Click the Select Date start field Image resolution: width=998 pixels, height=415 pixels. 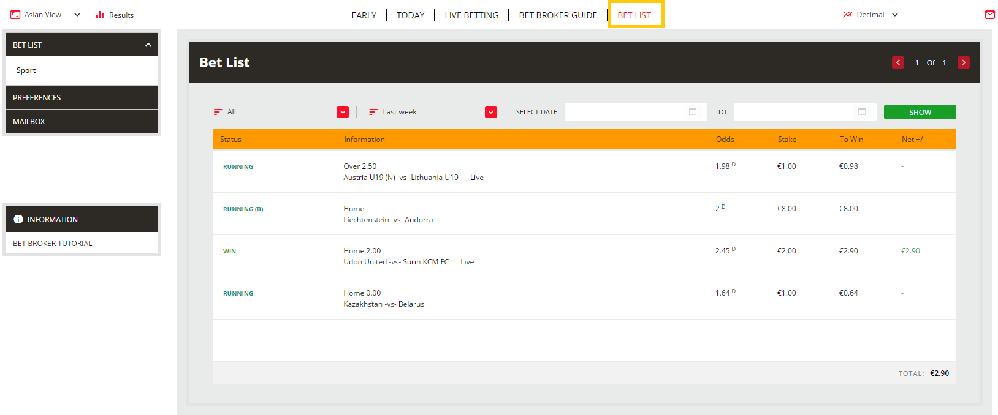pyautogui.click(x=624, y=112)
